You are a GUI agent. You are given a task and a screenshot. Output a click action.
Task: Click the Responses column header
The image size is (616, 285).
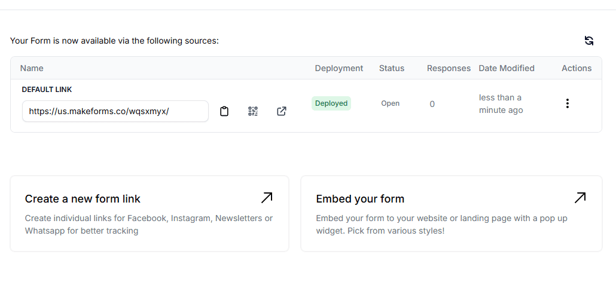(x=449, y=68)
